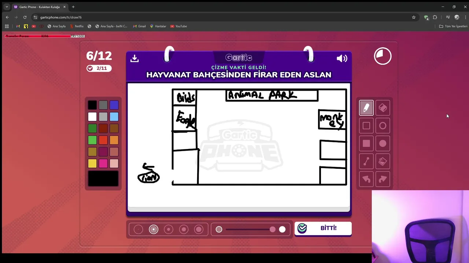Viewport: 469px width, 263px height.
Task: Open the first Ana Sayfa bookmark
Action: [56, 26]
